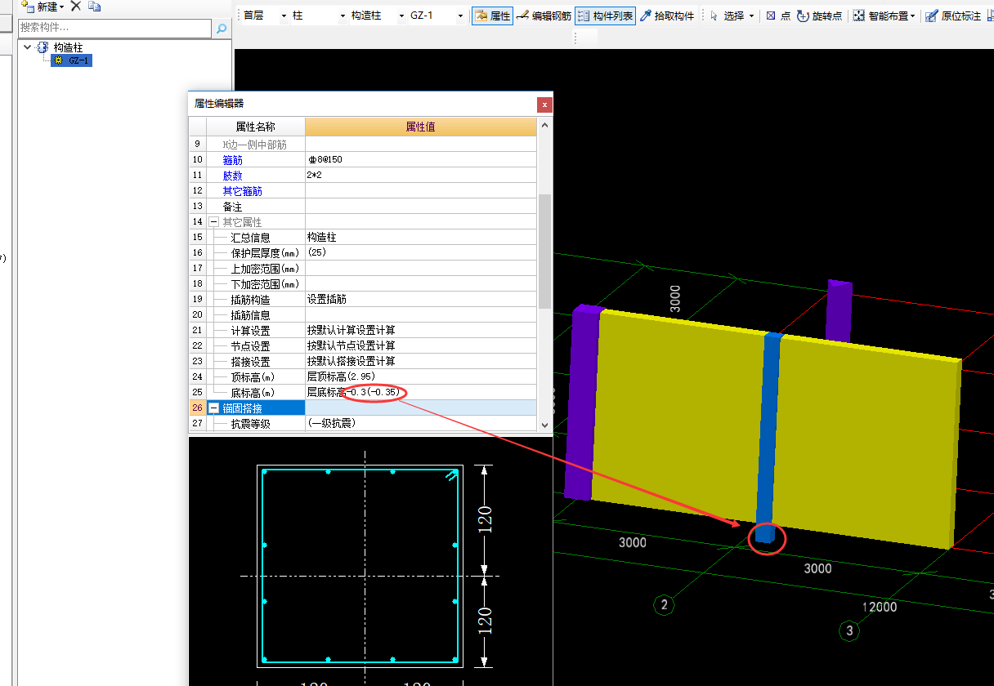
Task: Click the 肢数 property link
Action: pyautogui.click(x=233, y=176)
